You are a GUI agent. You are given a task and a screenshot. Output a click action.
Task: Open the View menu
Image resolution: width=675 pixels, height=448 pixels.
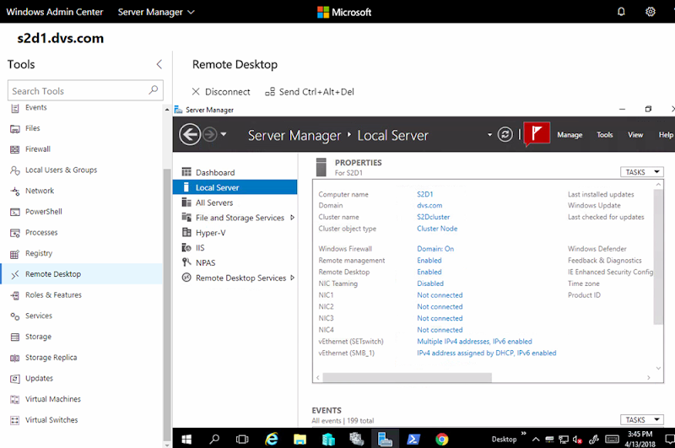click(x=635, y=135)
